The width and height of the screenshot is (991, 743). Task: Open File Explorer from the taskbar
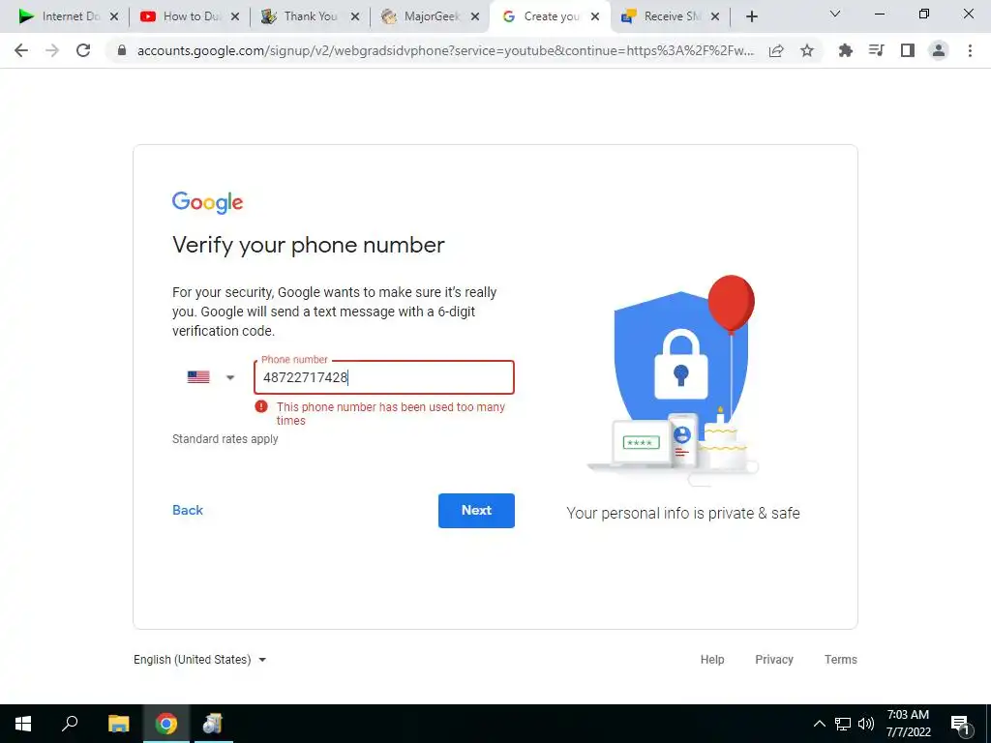coord(119,724)
